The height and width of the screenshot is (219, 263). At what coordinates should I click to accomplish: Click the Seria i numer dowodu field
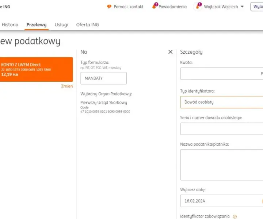pos(222,129)
